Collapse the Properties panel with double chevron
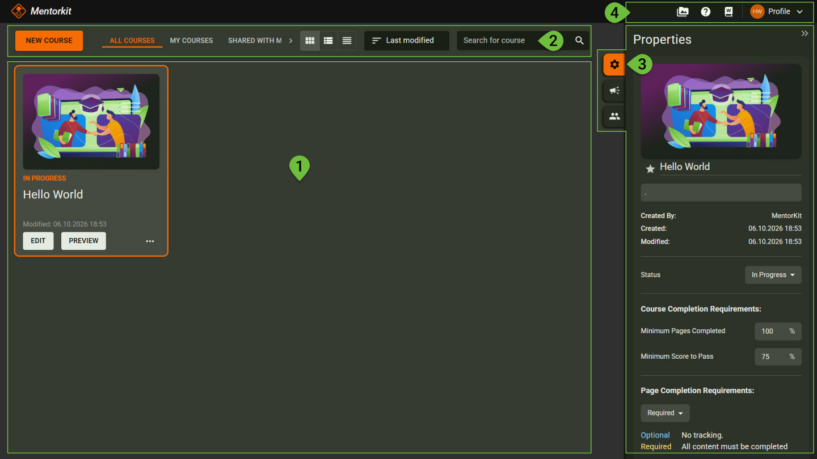The height and width of the screenshot is (459, 817). [x=805, y=33]
